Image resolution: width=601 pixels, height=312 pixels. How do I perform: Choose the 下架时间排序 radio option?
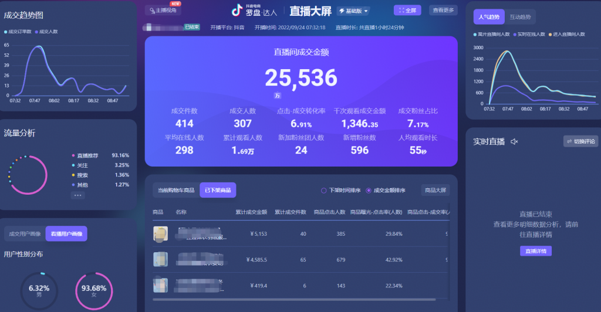(341, 190)
